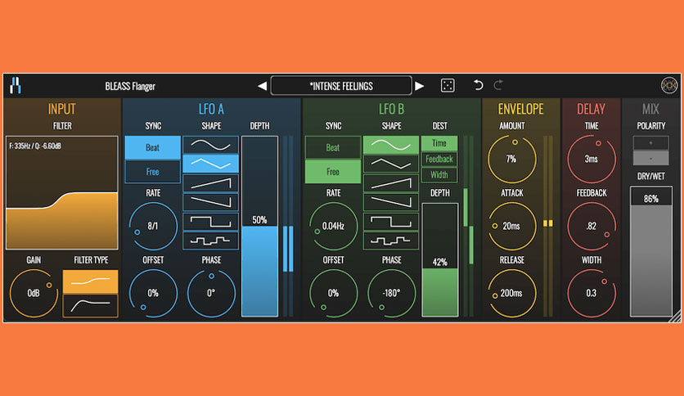Choose the square wave shape in LFO B
The image size is (684, 396).
pyautogui.click(x=391, y=222)
